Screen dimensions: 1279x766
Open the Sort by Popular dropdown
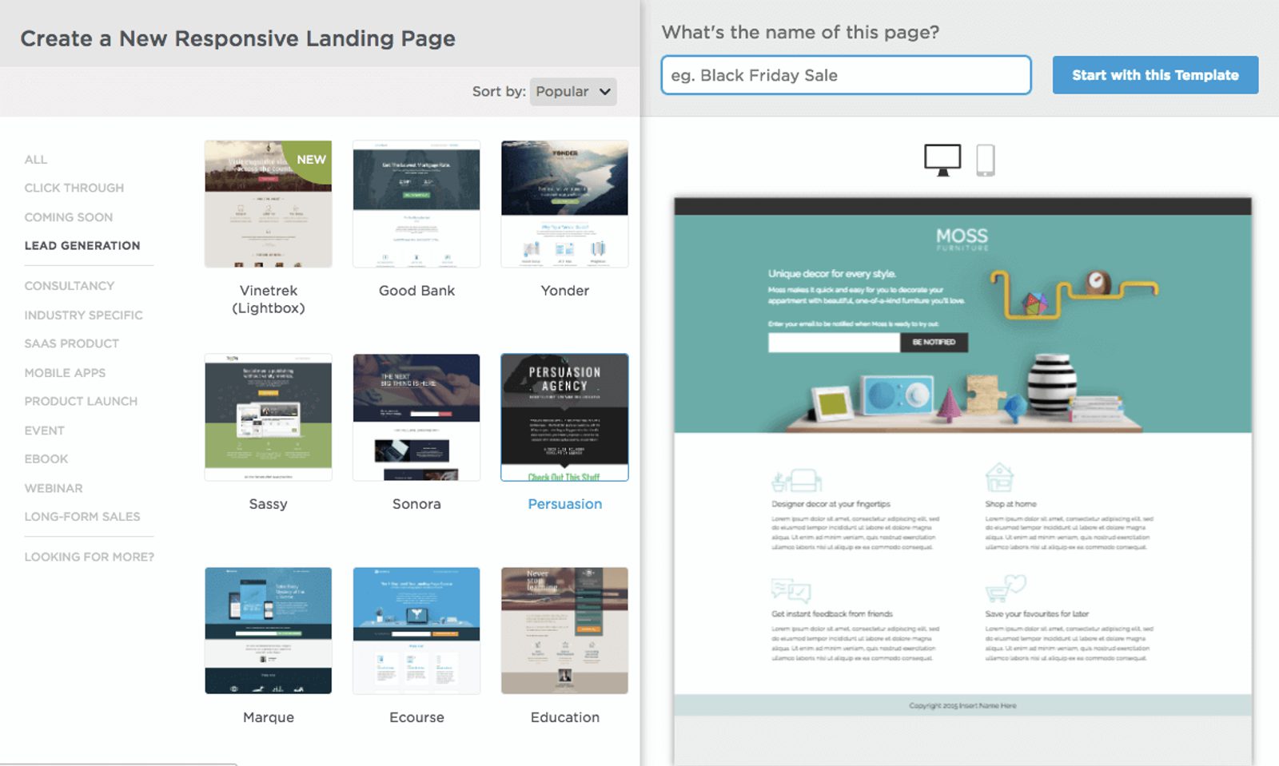572,91
